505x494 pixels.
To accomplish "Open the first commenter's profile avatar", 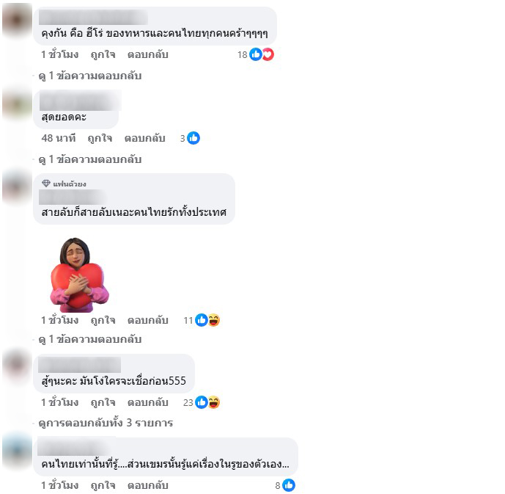I will pos(18,19).
